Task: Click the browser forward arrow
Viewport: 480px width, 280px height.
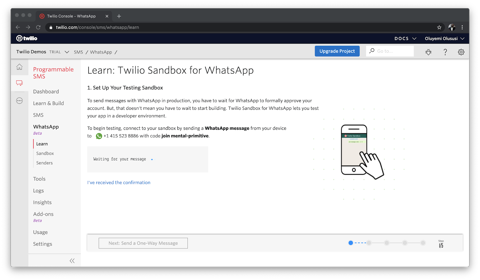Action: (28, 27)
